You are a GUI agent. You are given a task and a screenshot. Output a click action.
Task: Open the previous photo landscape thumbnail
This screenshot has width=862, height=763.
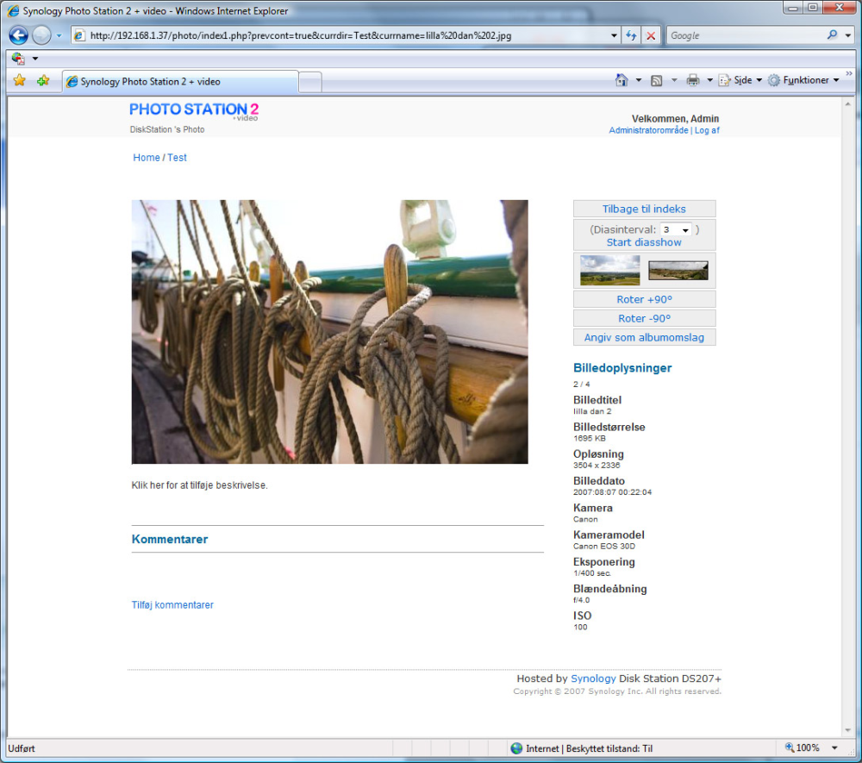(x=610, y=270)
